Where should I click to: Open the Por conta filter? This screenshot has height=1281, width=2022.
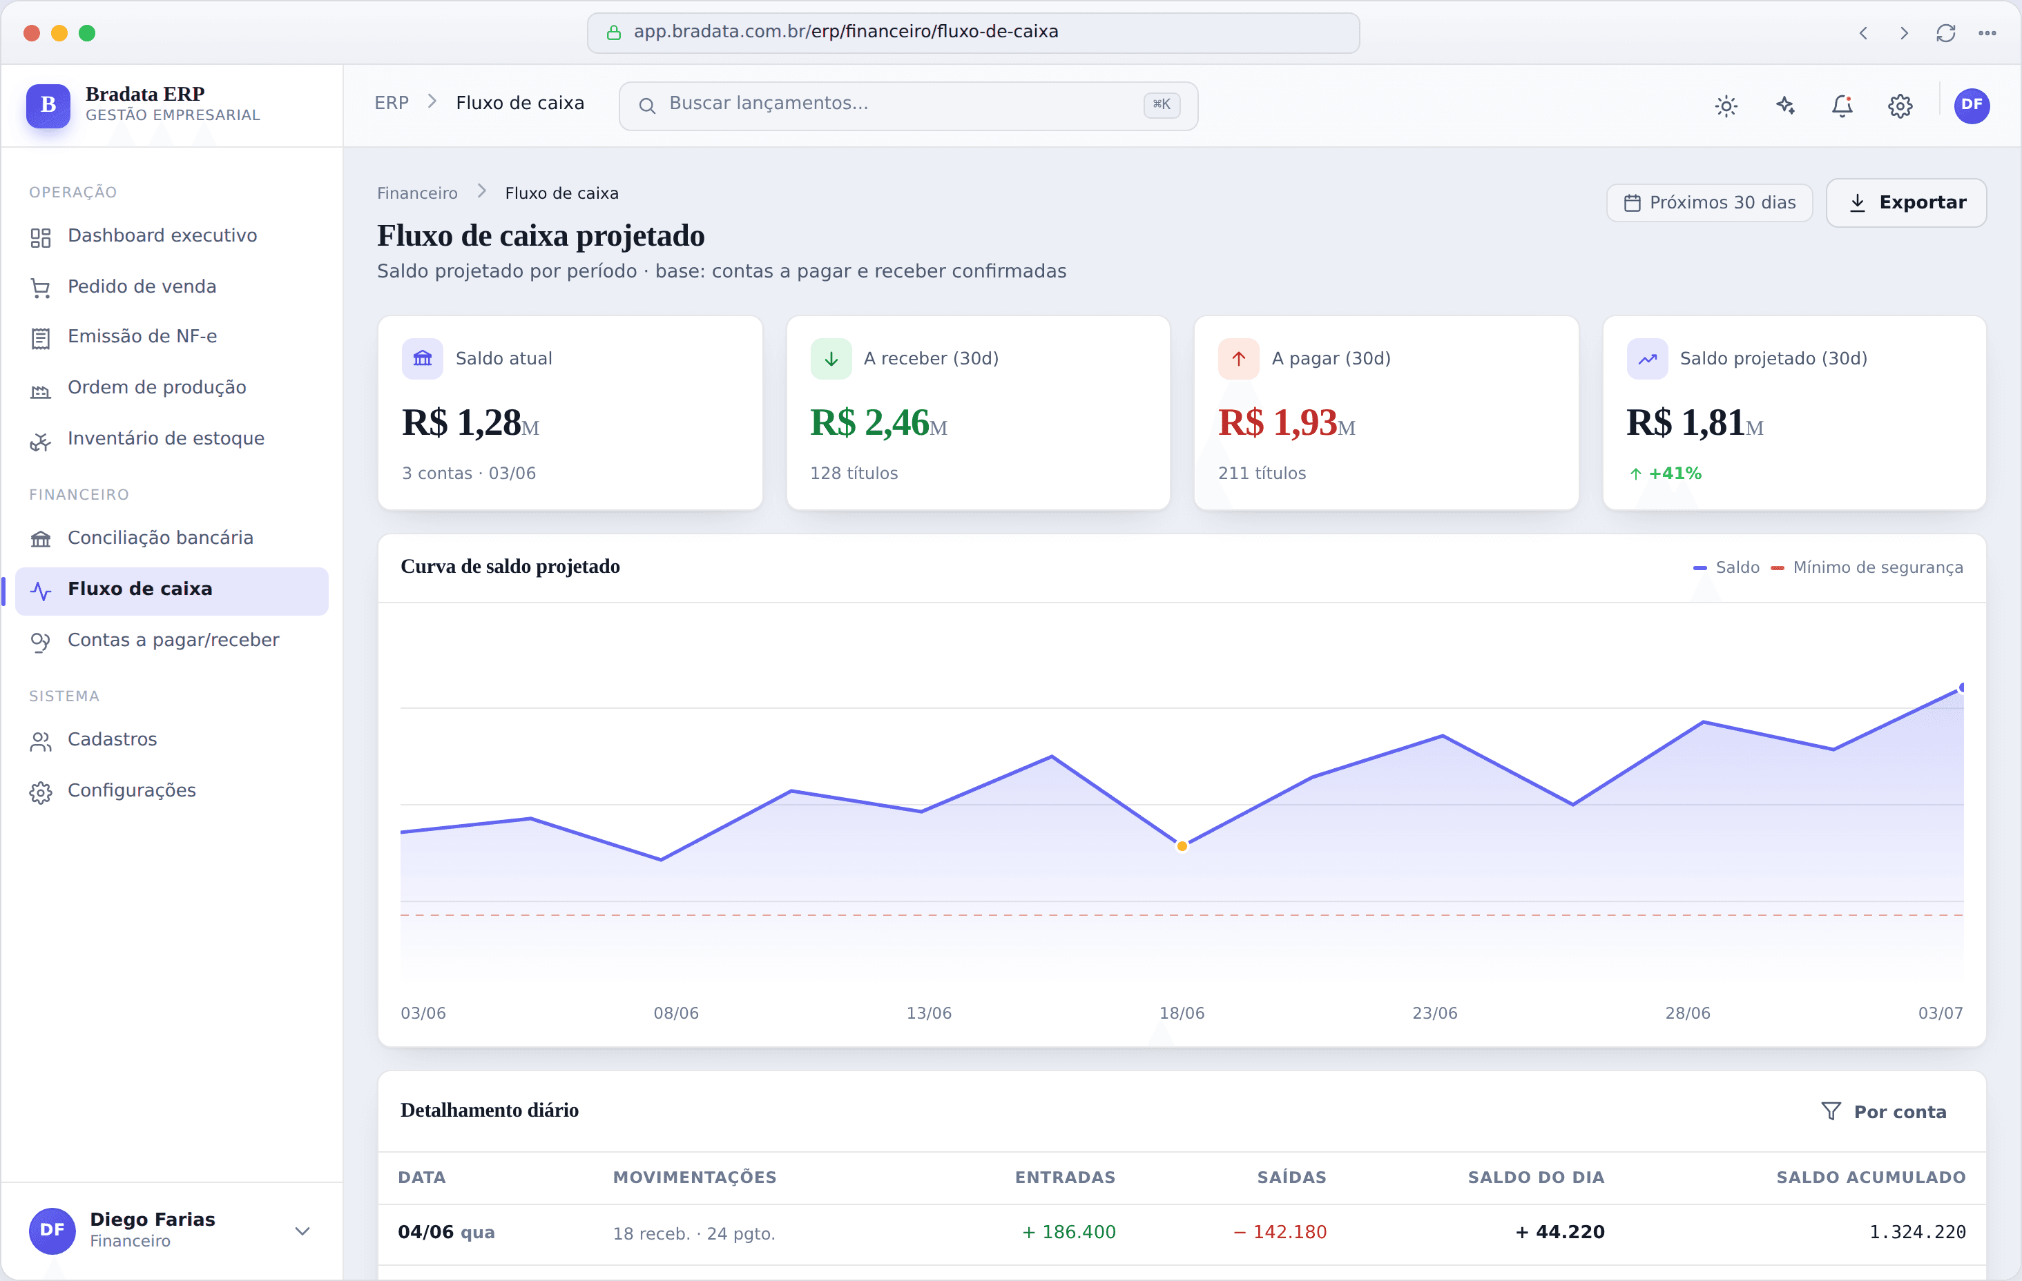point(1883,1111)
